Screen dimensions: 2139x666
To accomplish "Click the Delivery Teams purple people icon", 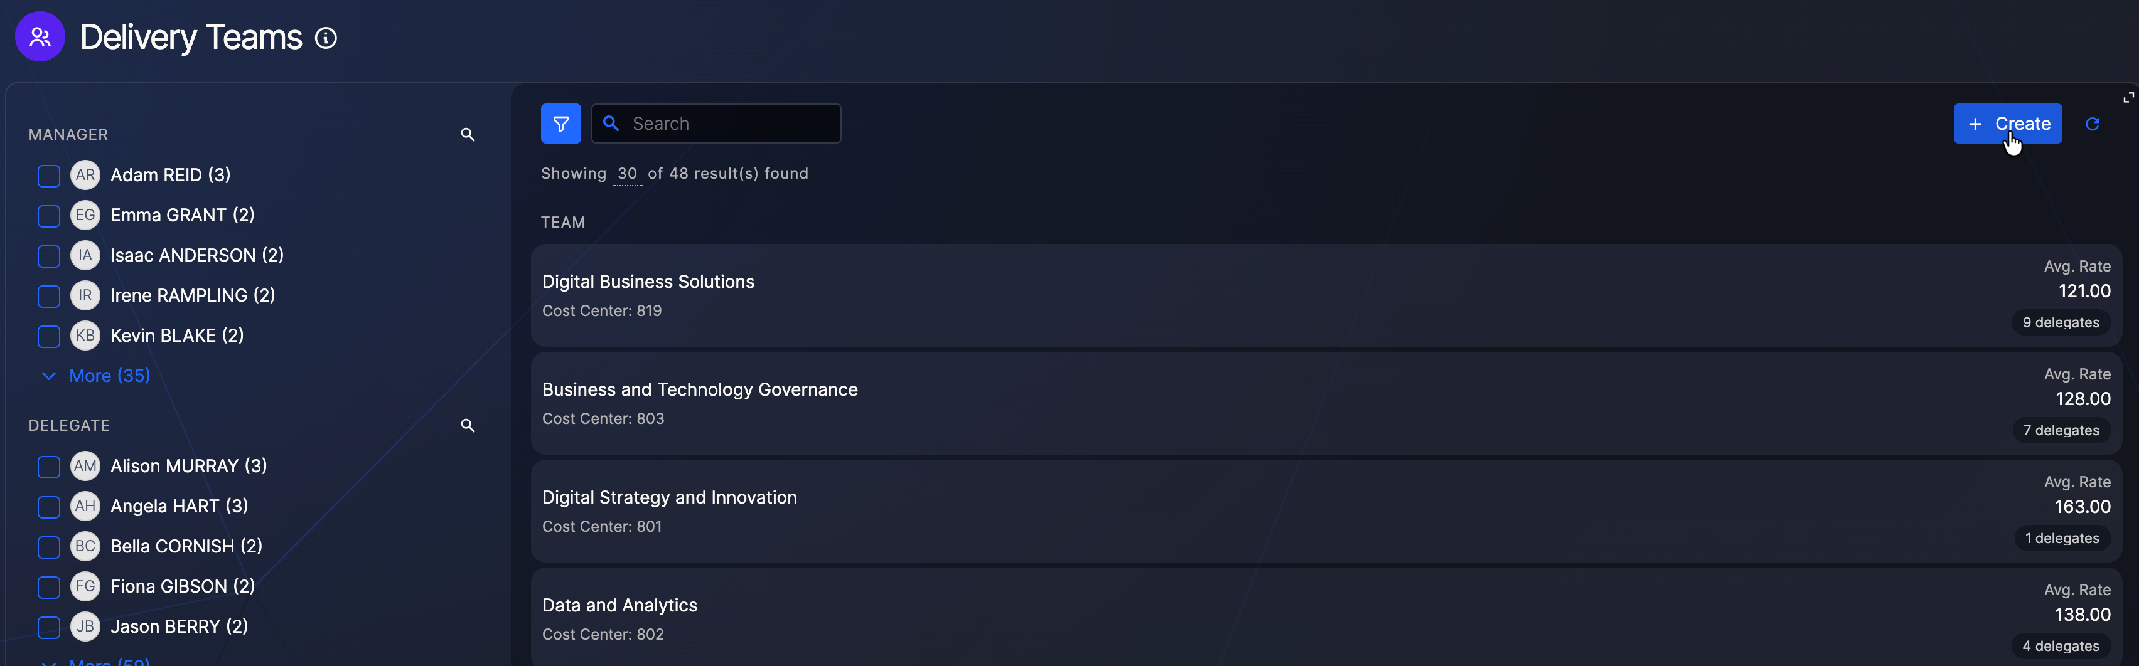I will (x=40, y=38).
